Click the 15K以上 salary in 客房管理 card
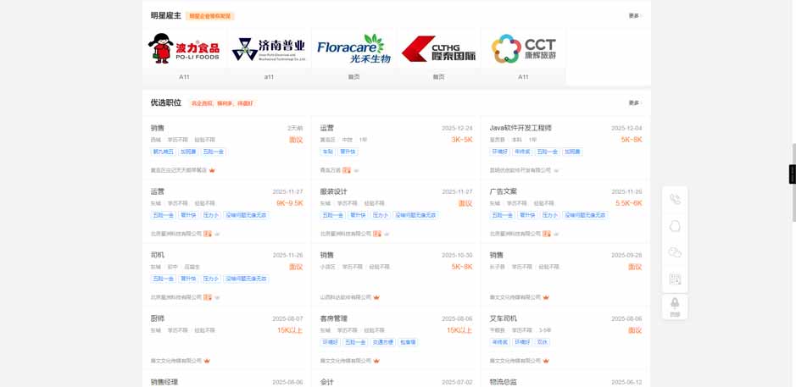 pos(459,330)
